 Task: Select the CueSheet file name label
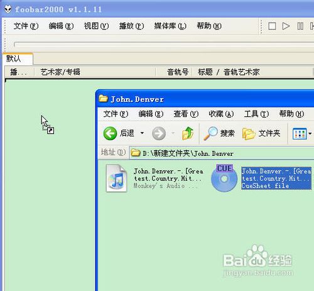[x=276, y=178]
